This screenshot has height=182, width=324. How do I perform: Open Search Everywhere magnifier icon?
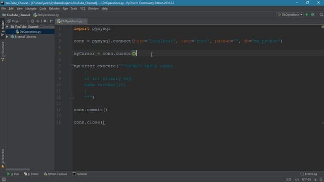pos(321,15)
